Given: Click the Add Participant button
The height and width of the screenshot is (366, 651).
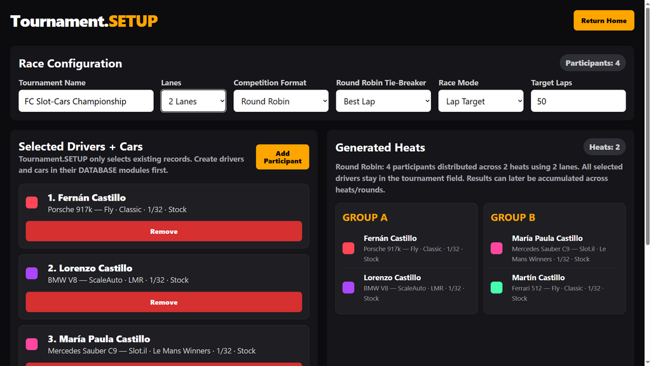Looking at the screenshot, I should pyautogui.click(x=282, y=157).
